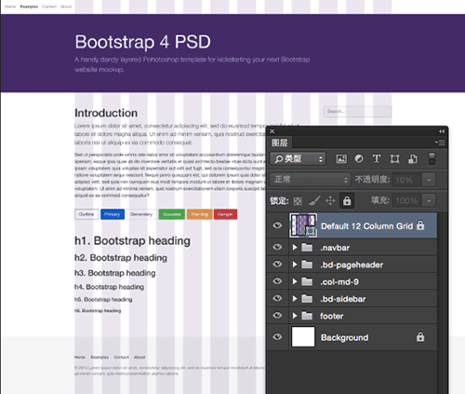The height and width of the screenshot is (394, 465).
Task: Click the 'Introduction' heading
Action: tap(106, 113)
